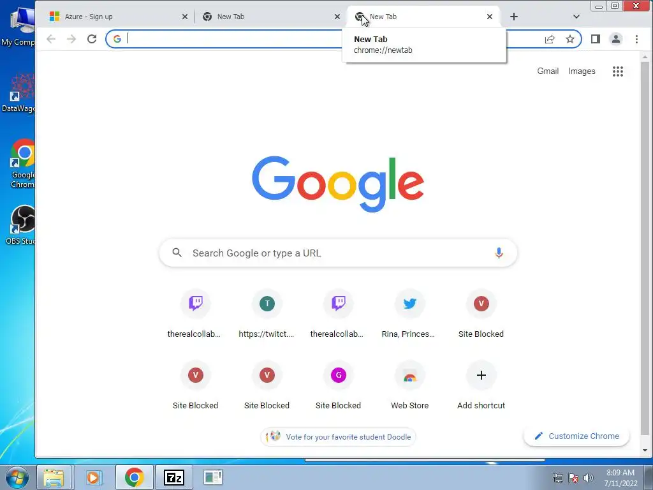
Task: Click the Google icon in address bar
Action: pyautogui.click(x=117, y=39)
